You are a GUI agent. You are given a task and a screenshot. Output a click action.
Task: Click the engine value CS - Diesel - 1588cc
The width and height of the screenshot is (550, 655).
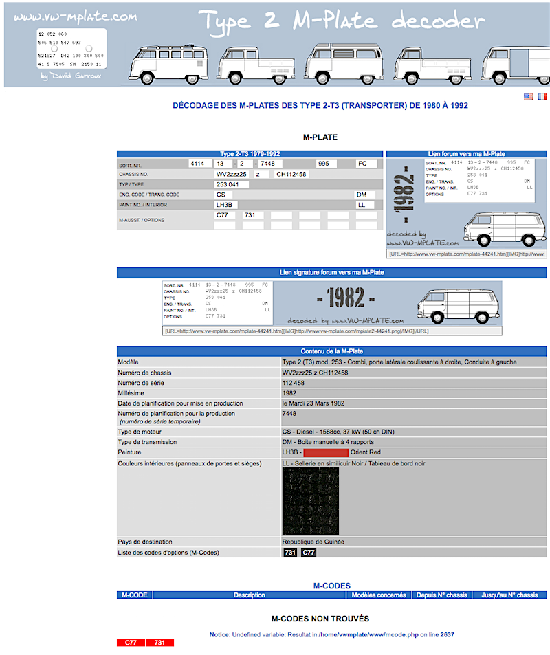tap(338, 432)
